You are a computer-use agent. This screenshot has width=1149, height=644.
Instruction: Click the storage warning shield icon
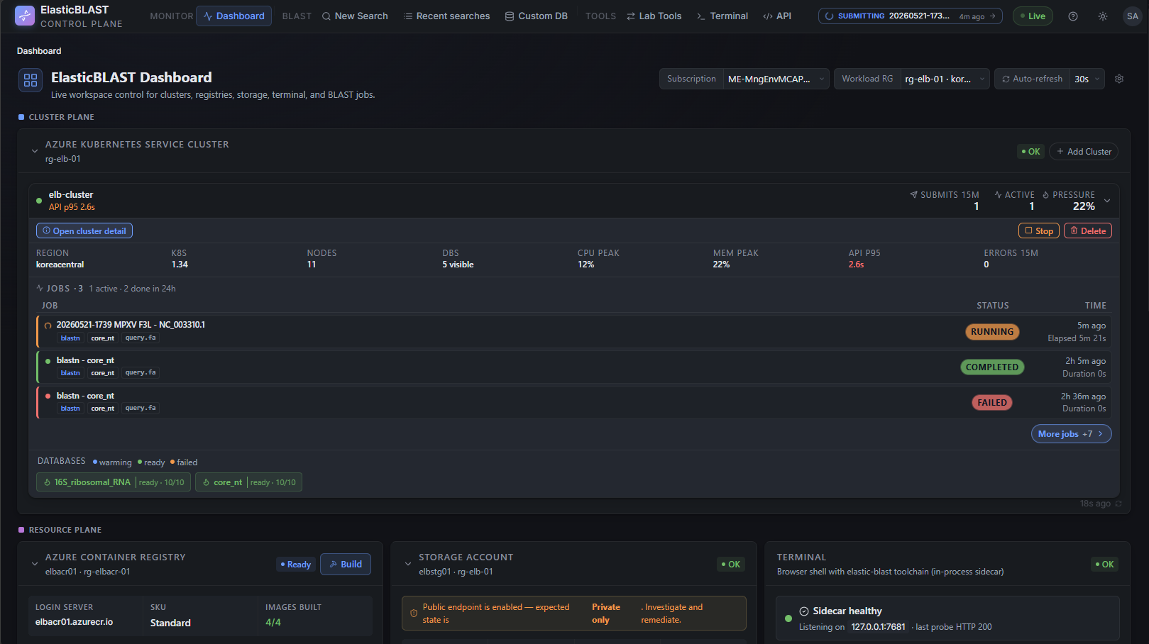tap(414, 614)
